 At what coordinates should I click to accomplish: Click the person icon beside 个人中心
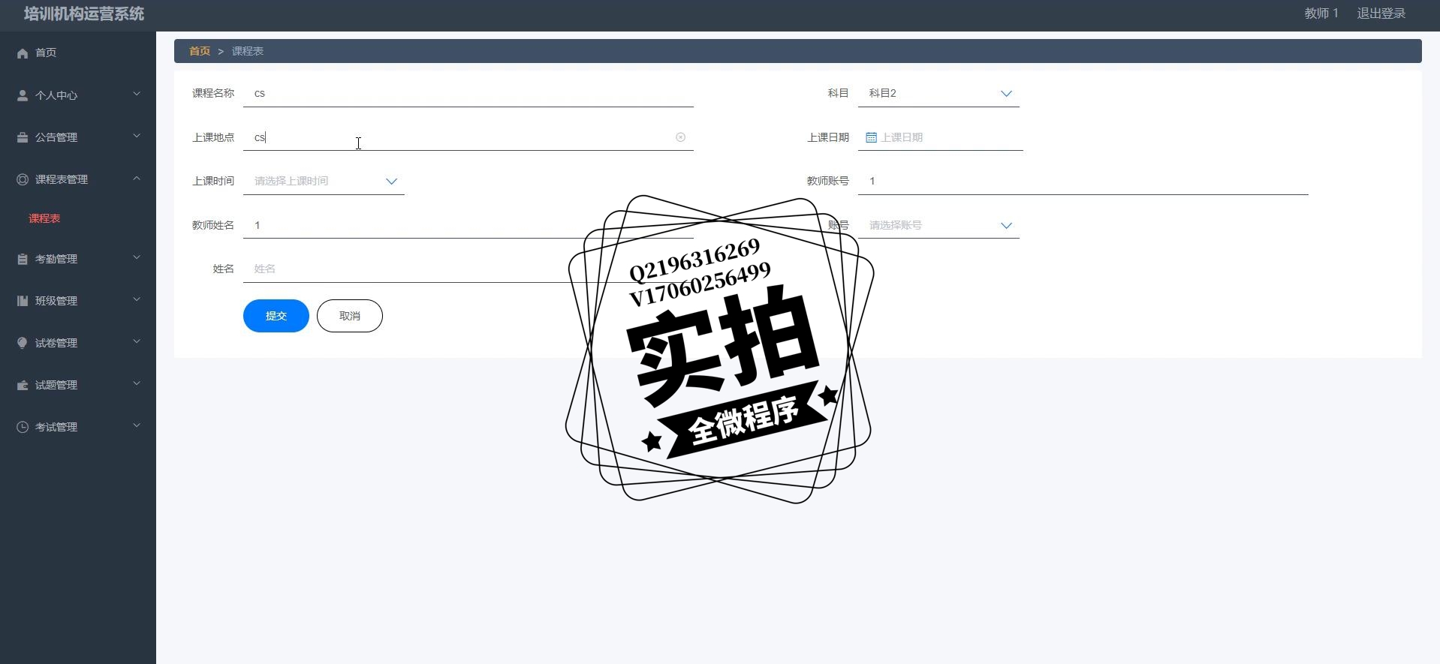pyautogui.click(x=23, y=95)
